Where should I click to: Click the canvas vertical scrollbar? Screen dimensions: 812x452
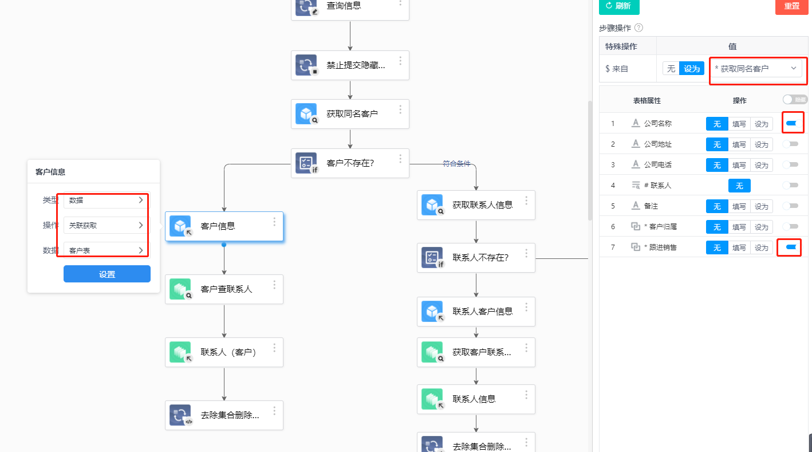pos(590,160)
